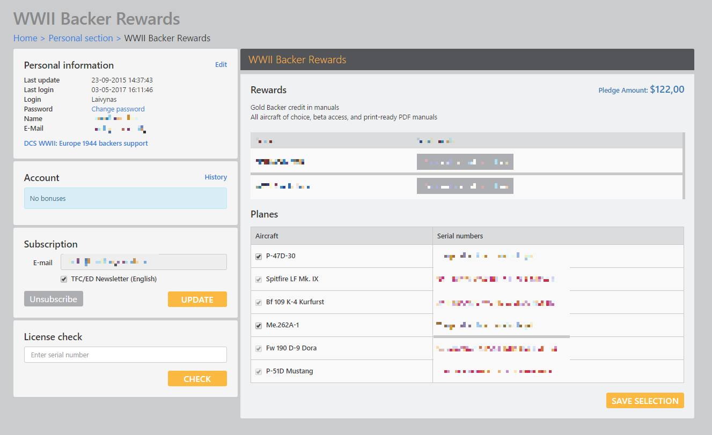The height and width of the screenshot is (435, 712).
Task: Focus the Enter serial number field
Action: (126, 355)
